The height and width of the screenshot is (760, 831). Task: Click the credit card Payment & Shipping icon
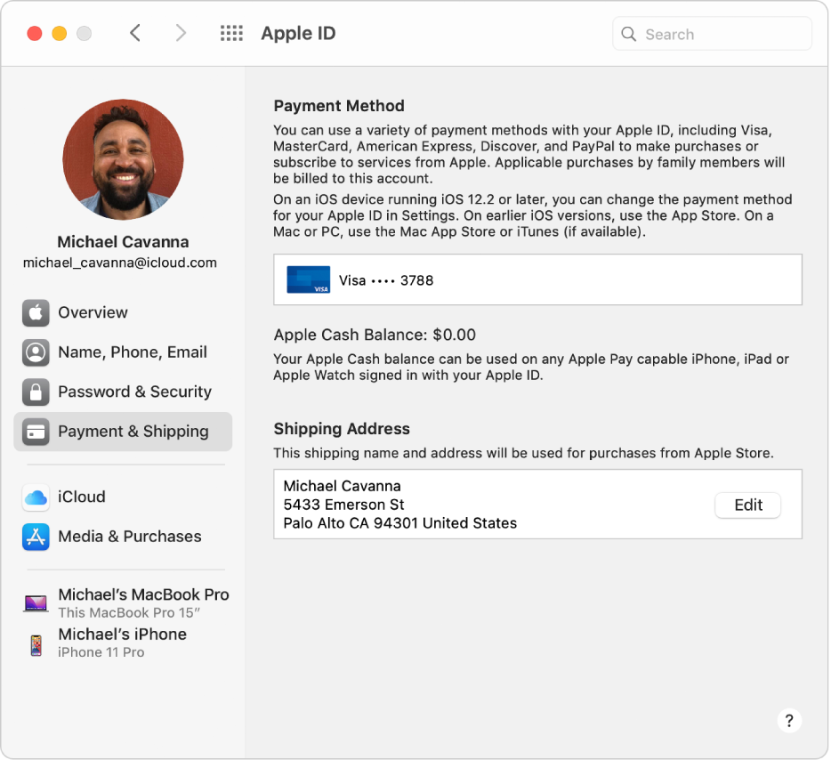coord(36,432)
